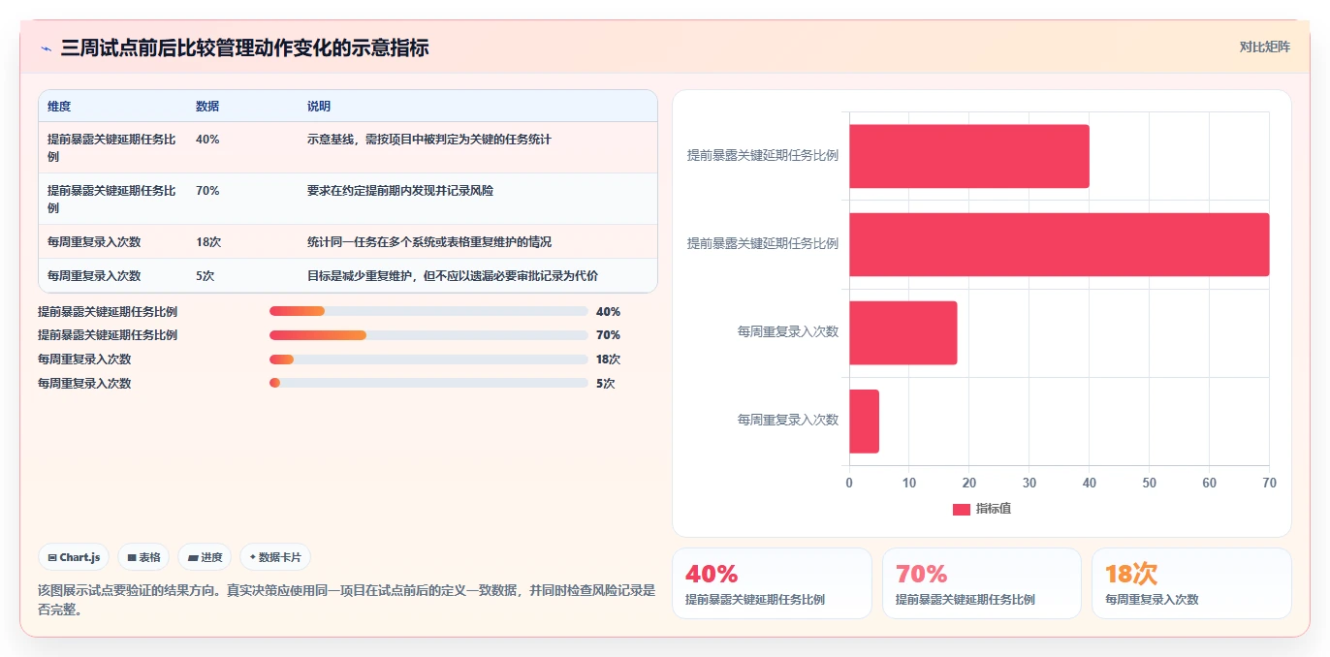This screenshot has height=657, width=1330.
Task: Click the 40% progress bar
Action: 428,311
